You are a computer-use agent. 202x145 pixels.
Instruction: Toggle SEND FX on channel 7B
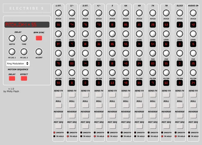(166, 95)
